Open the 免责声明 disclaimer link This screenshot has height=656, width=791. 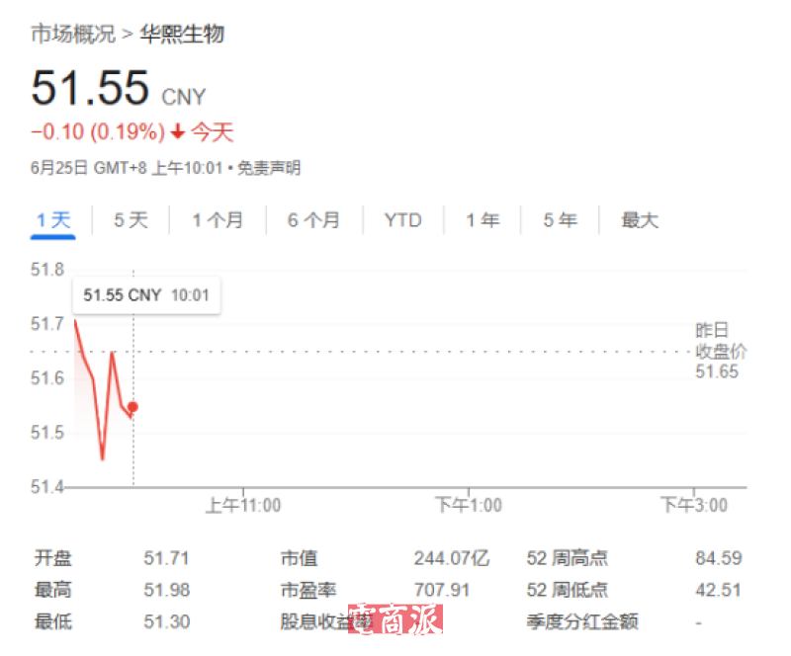point(269,168)
